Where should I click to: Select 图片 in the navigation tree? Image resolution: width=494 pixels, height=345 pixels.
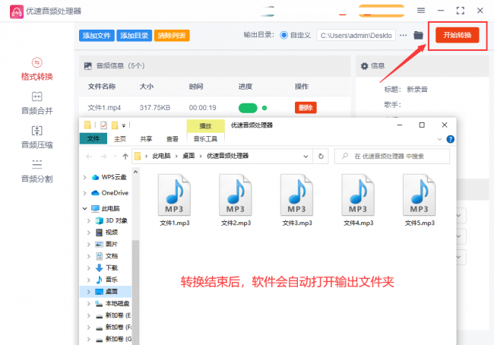click(x=111, y=244)
